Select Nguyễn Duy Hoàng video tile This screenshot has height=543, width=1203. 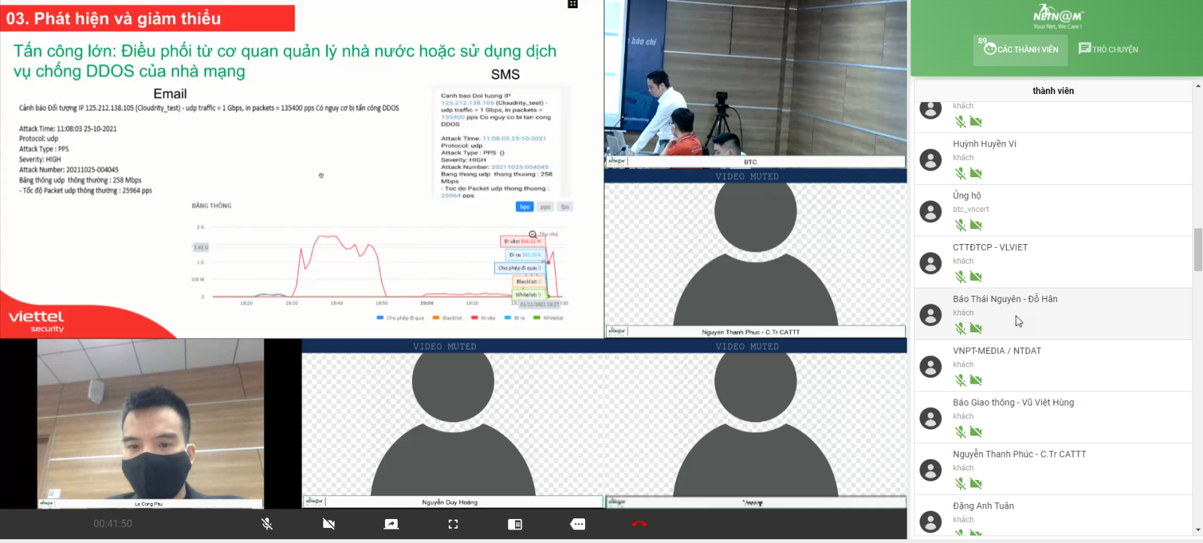coord(453,424)
